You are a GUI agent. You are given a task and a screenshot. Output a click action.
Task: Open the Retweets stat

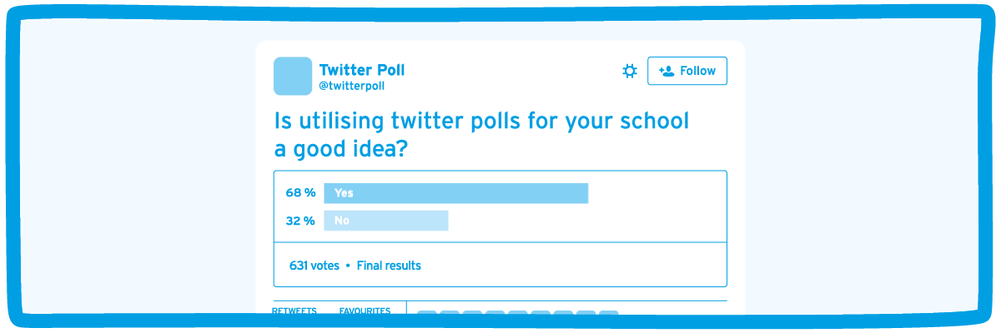pyautogui.click(x=294, y=311)
